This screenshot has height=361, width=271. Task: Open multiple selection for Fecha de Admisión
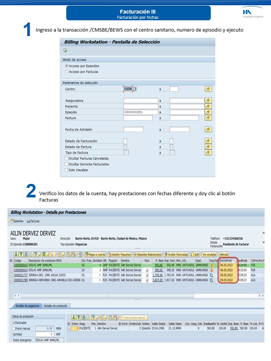pos(208,129)
